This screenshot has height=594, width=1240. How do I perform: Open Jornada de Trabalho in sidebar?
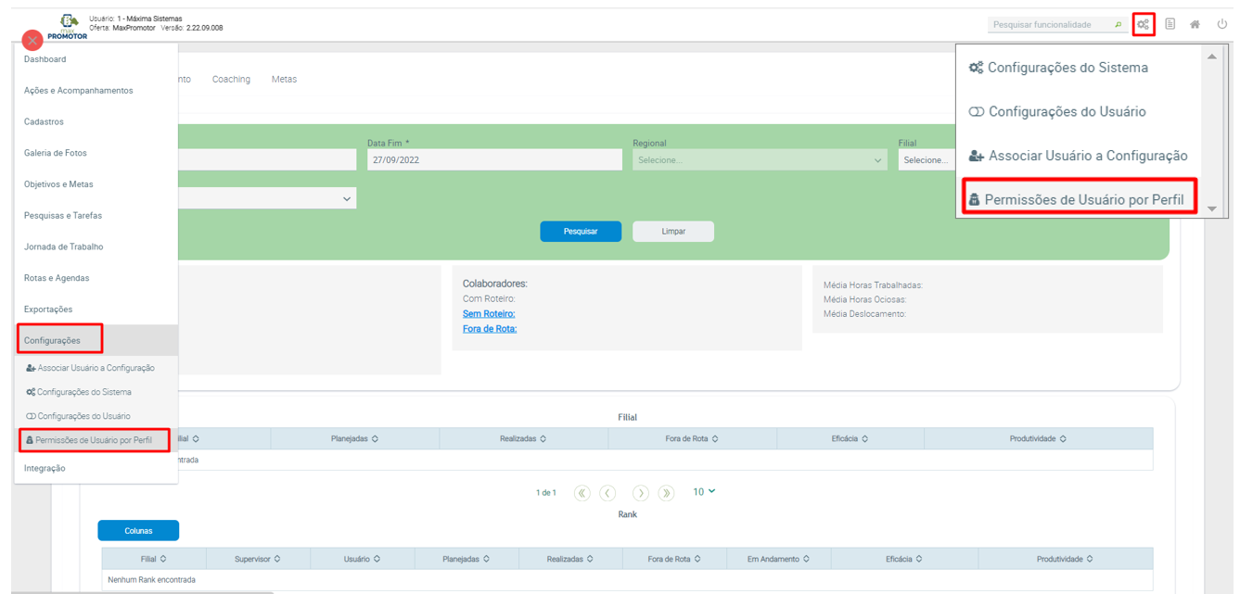(x=96, y=246)
